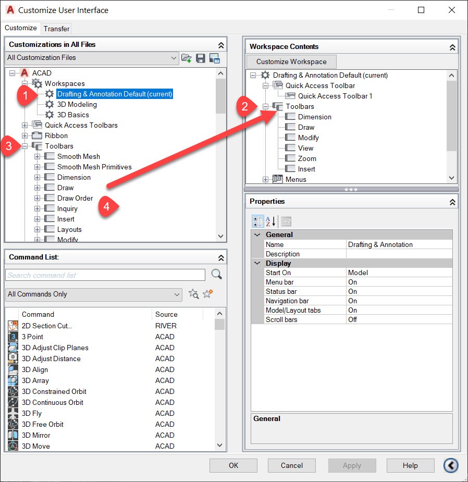The height and width of the screenshot is (482, 468).
Task: Collapse the General section in Properties
Action: click(257, 234)
